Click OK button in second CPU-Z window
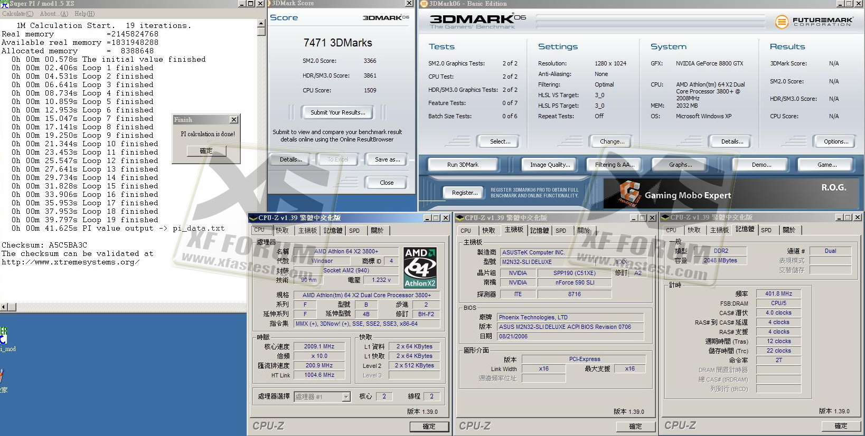Screen dimensions: 865x436 click(635, 426)
